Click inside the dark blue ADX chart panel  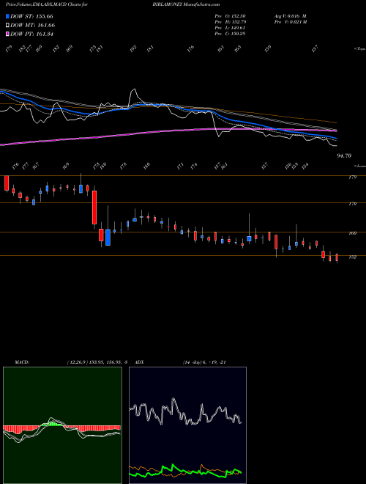click(x=187, y=425)
